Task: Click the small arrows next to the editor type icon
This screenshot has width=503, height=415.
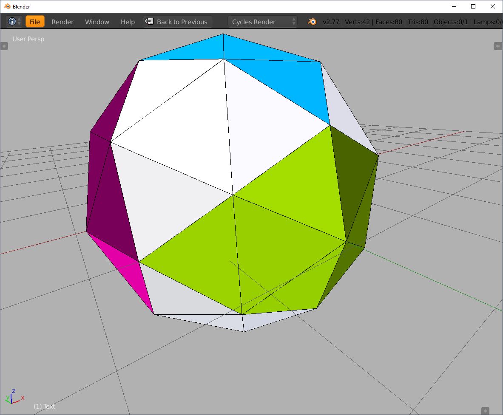Action: [x=19, y=22]
